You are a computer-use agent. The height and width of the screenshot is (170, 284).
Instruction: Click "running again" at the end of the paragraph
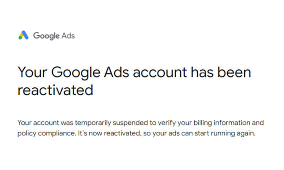(x=233, y=134)
